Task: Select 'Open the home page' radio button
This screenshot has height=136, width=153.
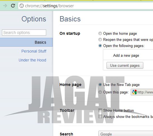Action: (100, 33)
